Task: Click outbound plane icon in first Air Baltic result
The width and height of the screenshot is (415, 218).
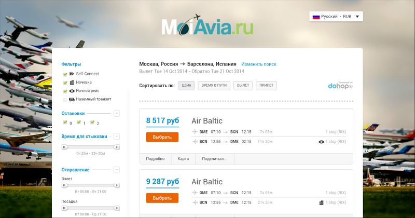Action: (x=195, y=132)
